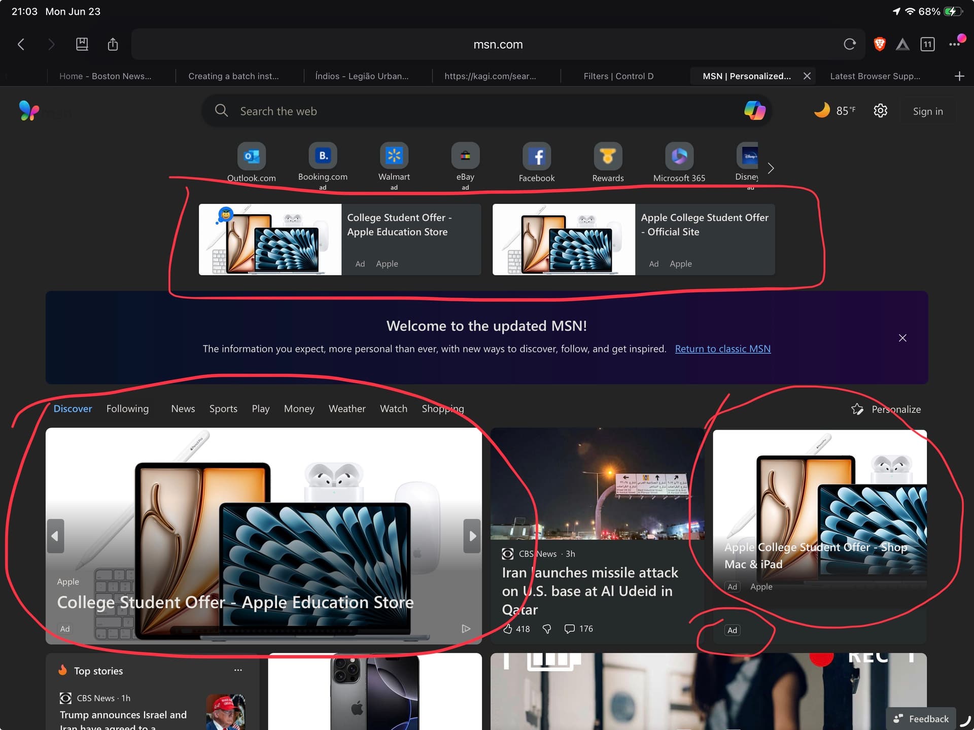Click the Brave Rewards triangle icon
This screenshot has height=730, width=974.
tap(902, 45)
